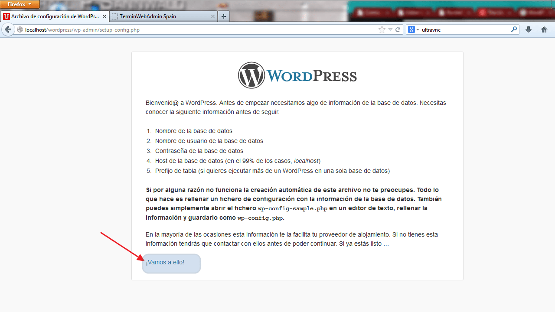The image size is (555, 312).
Task: Click 'Nombre de la base de datos' item
Action: tap(194, 131)
